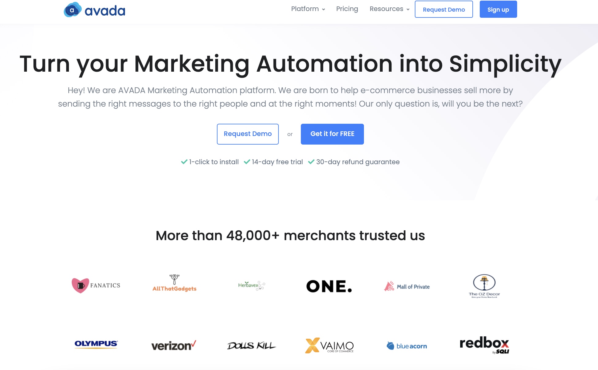Open the Sign up page
This screenshot has height=370, width=598.
tap(498, 9)
